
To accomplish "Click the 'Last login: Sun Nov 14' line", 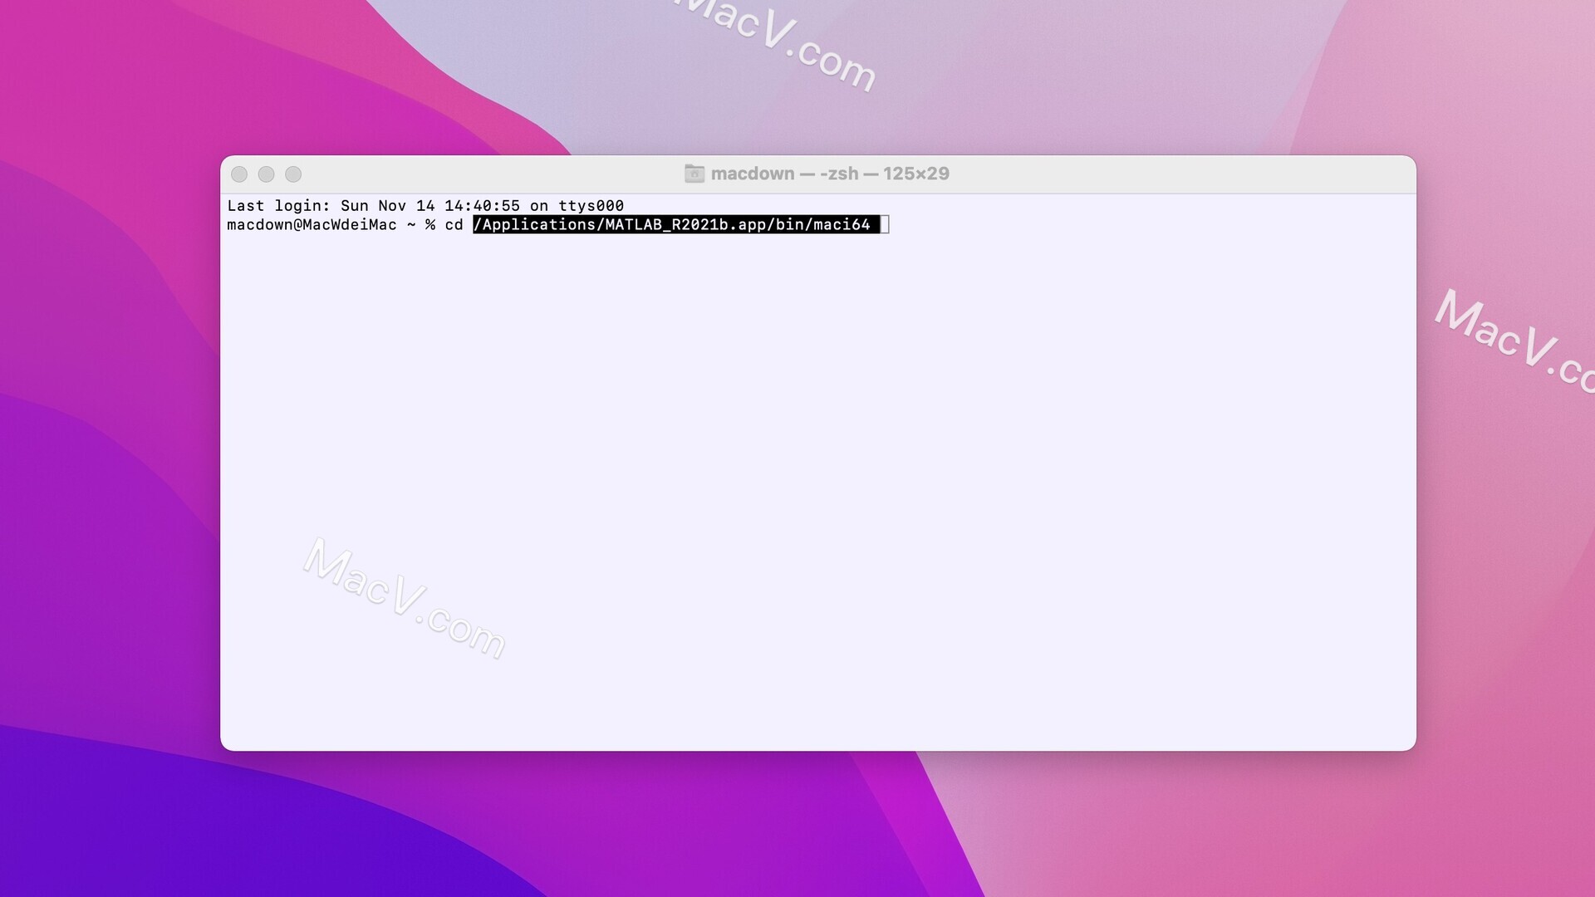I will tap(425, 206).
